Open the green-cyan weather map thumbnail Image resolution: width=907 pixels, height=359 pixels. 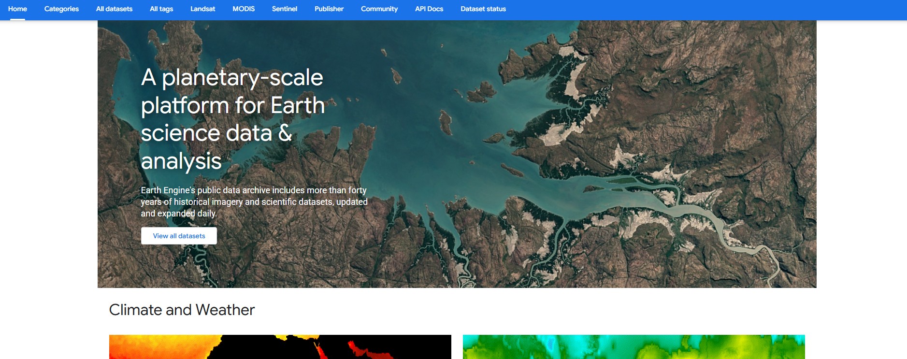pyautogui.click(x=633, y=347)
